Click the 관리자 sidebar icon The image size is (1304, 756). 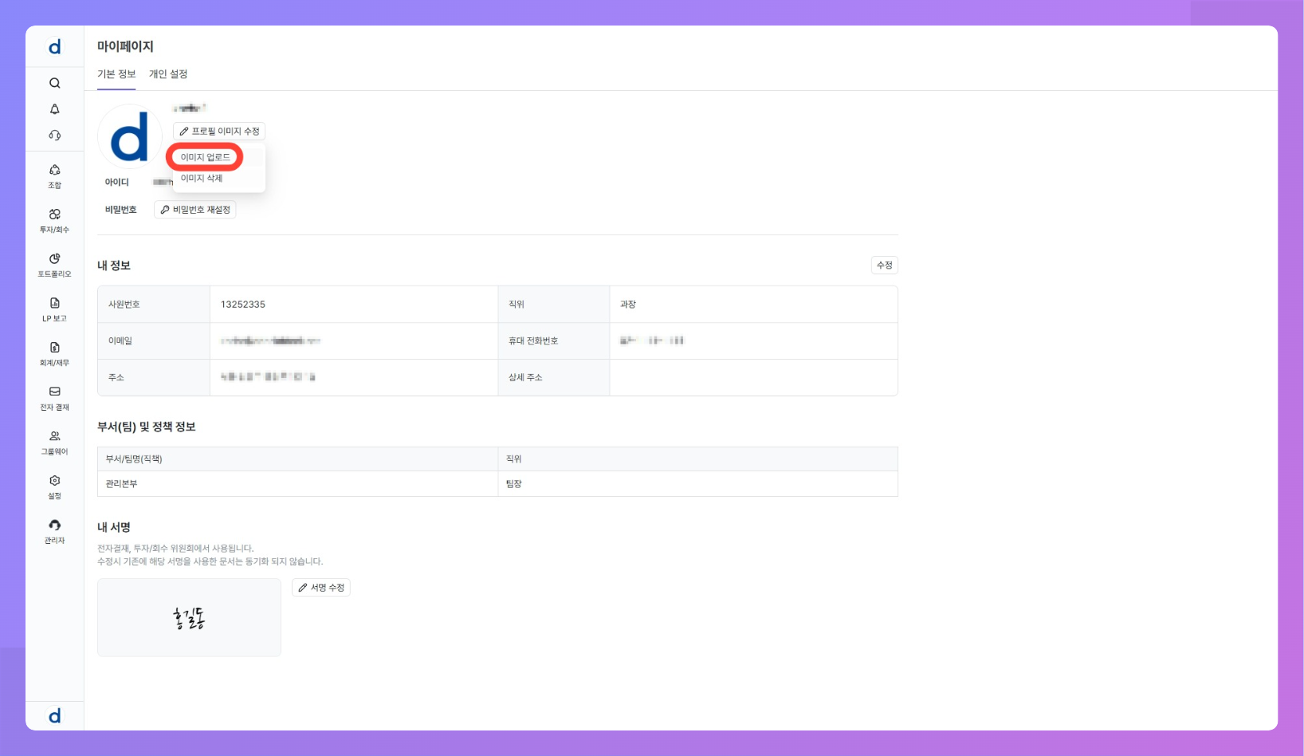coord(54,531)
